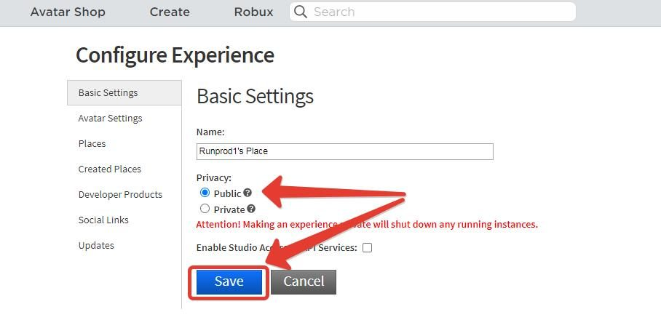Viewport: 661px width, 328px height.
Task: Click the Create link in top navigation
Action: [x=170, y=12]
